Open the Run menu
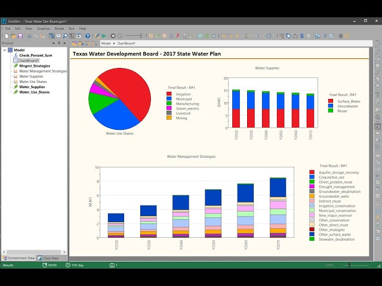Viewport: 382px width, 286px height. coord(72,29)
